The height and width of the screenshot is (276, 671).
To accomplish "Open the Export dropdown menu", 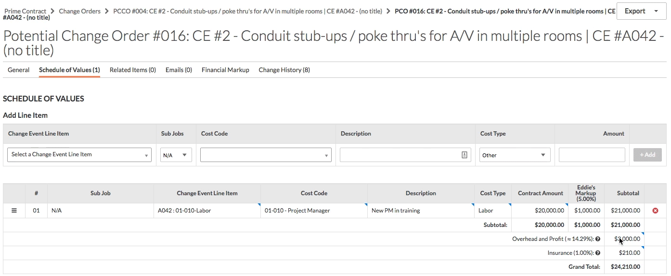I will (641, 11).
